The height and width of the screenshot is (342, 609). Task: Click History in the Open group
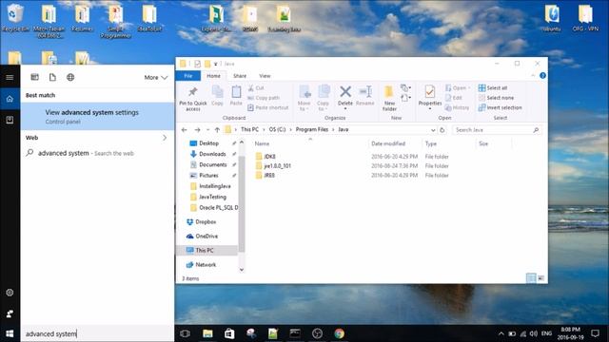coord(457,107)
